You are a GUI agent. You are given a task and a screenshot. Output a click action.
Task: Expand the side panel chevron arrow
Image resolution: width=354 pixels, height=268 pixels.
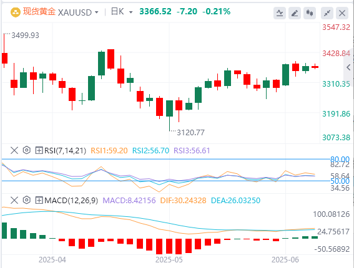[x=348, y=67]
